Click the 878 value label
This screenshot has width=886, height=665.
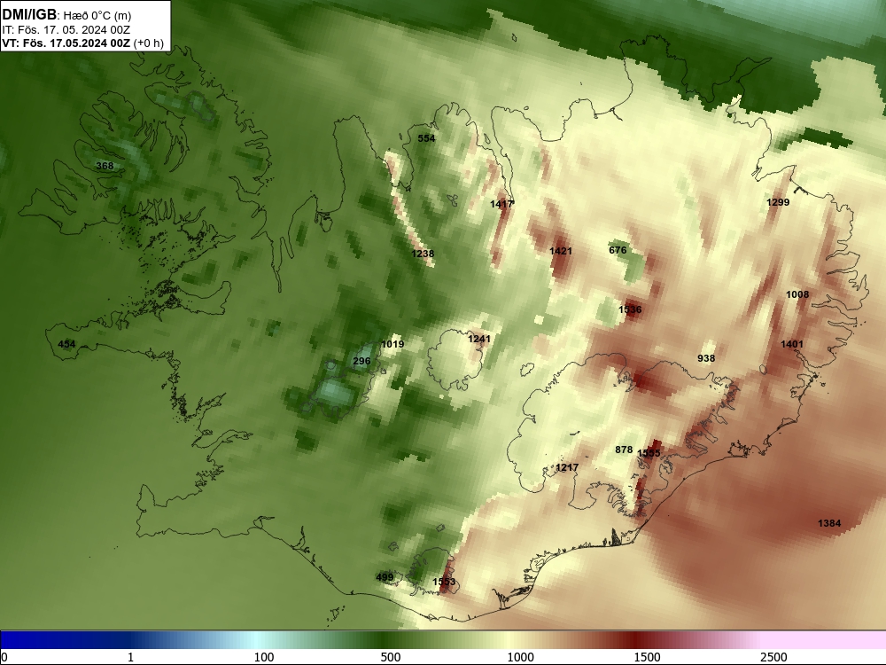(624, 450)
